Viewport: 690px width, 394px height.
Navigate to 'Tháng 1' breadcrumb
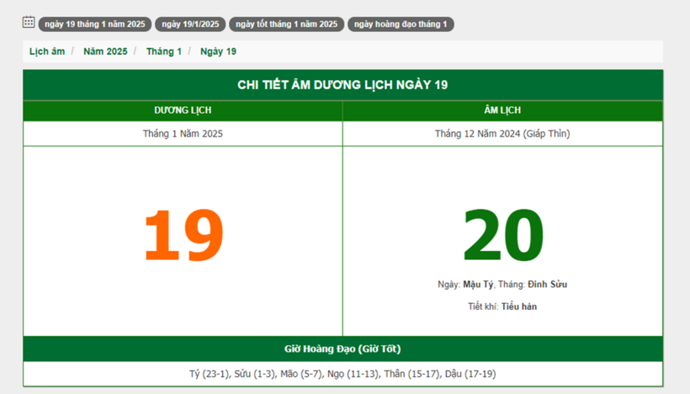(x=164, y=51)
